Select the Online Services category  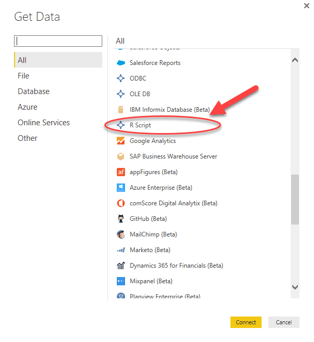44,123
